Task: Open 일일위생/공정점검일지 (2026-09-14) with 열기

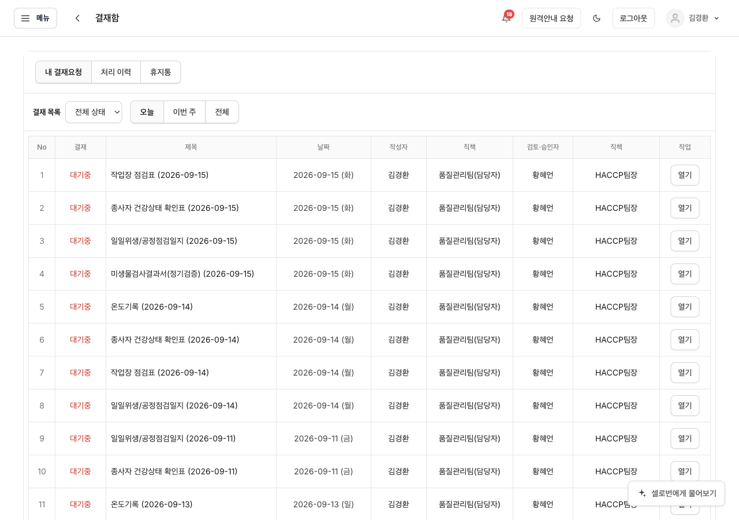Action: coord(685,406)
